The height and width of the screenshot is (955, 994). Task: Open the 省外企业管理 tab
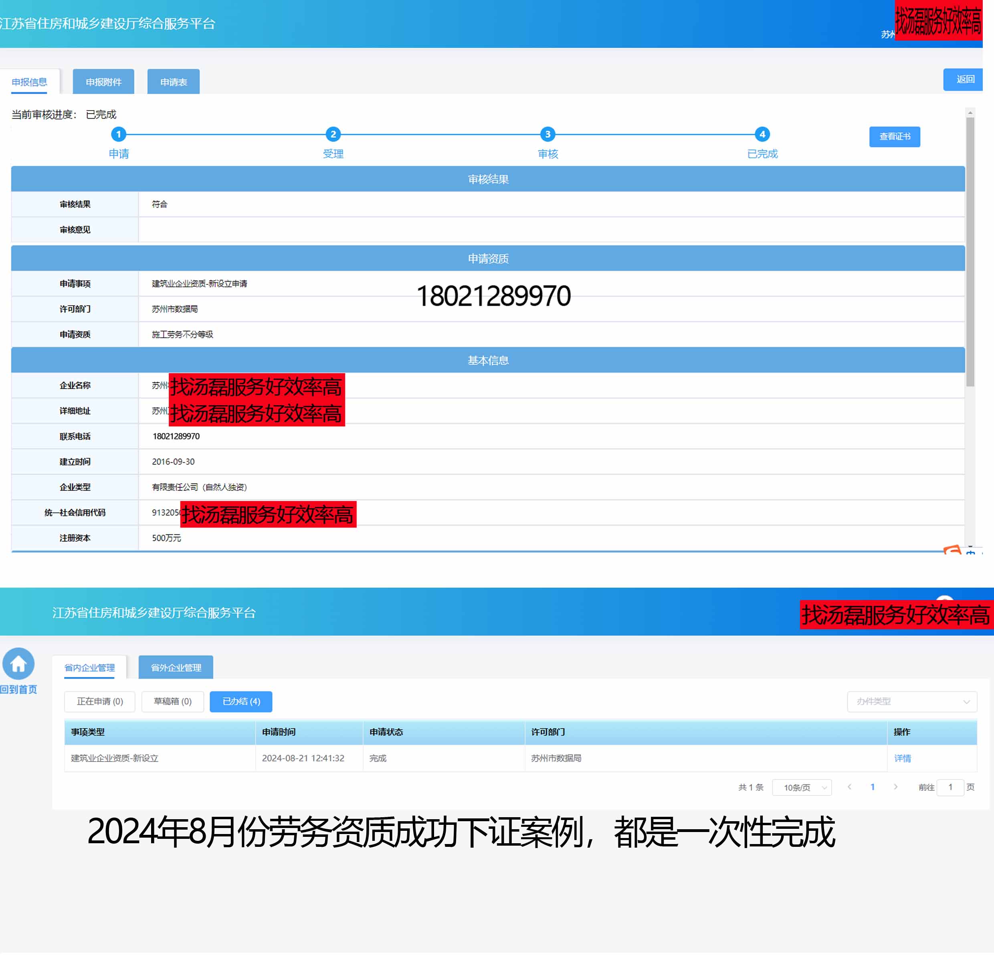(x=176, y=667)
